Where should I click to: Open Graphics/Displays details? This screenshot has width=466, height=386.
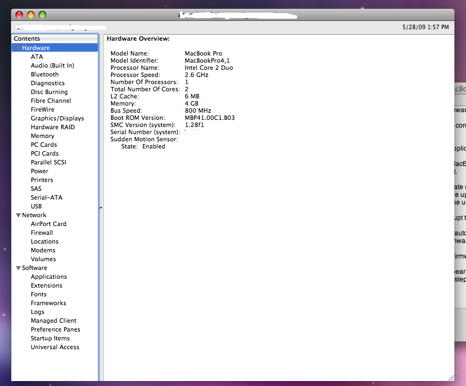57,118
